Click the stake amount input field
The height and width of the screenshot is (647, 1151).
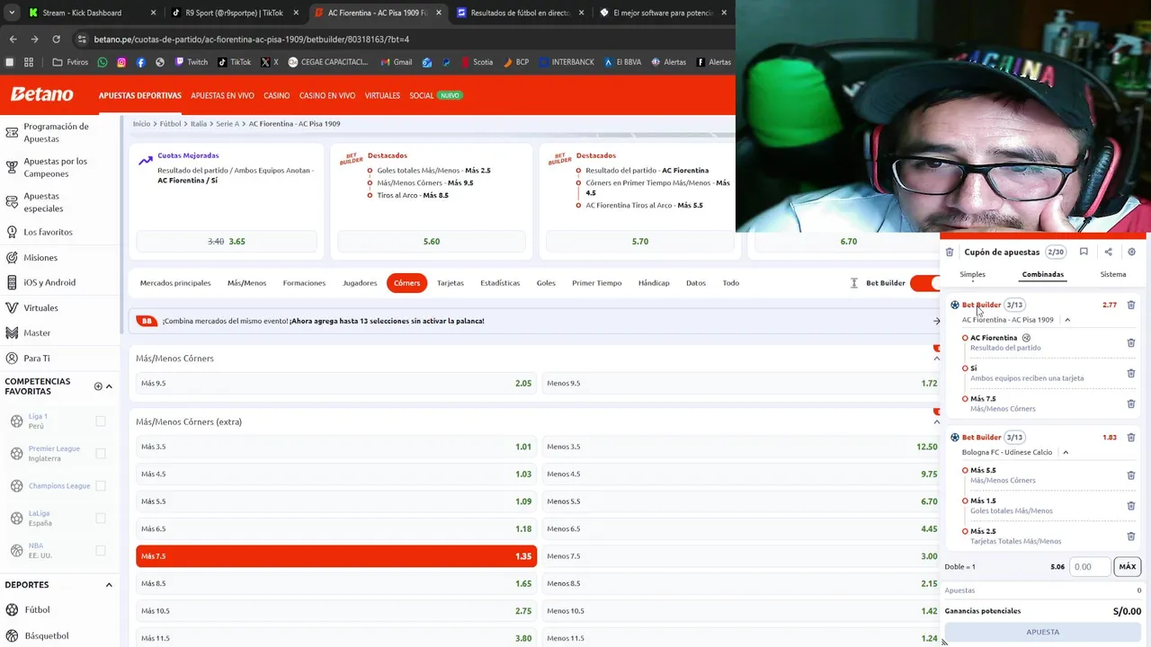(1090, 567)
